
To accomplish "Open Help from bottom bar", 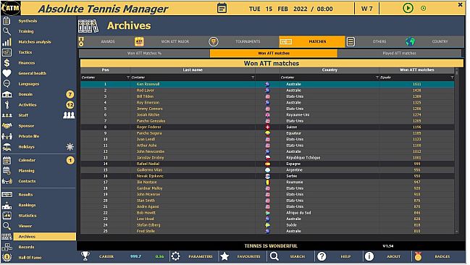I will (338, 256).
